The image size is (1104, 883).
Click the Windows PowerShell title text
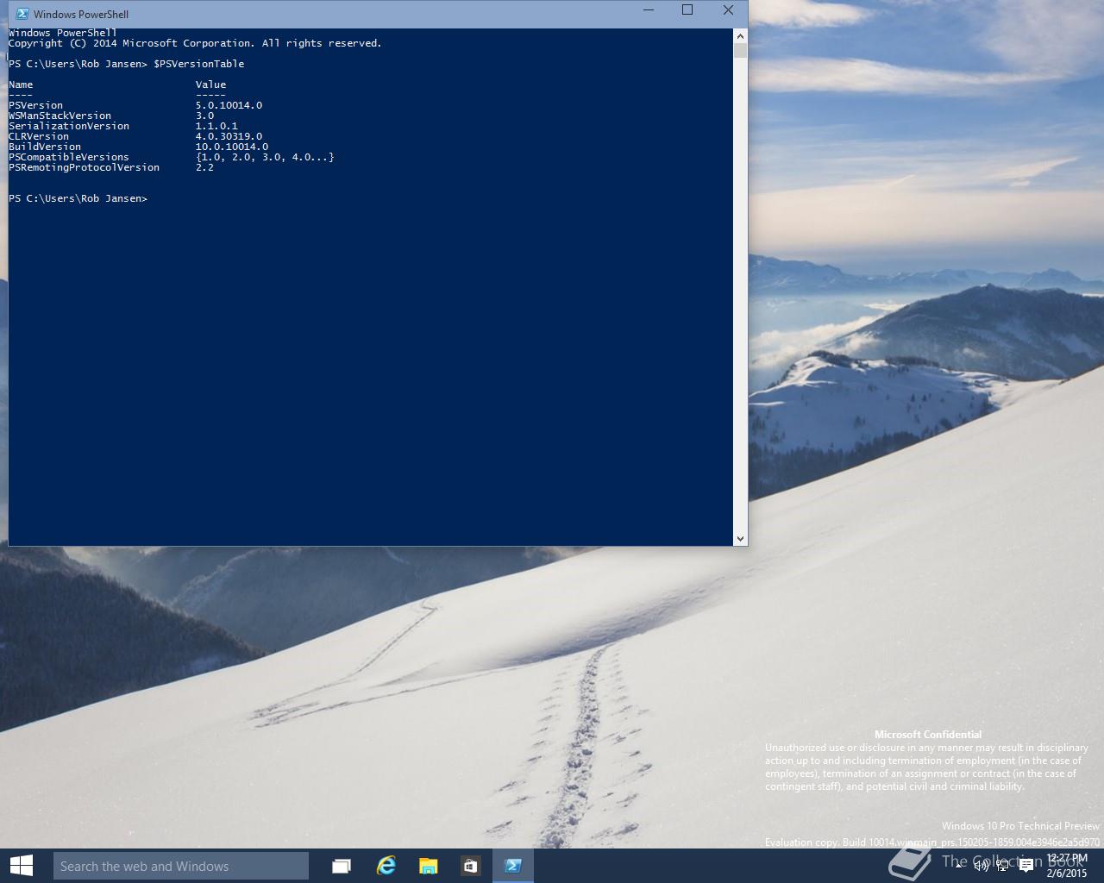(81, 14)
